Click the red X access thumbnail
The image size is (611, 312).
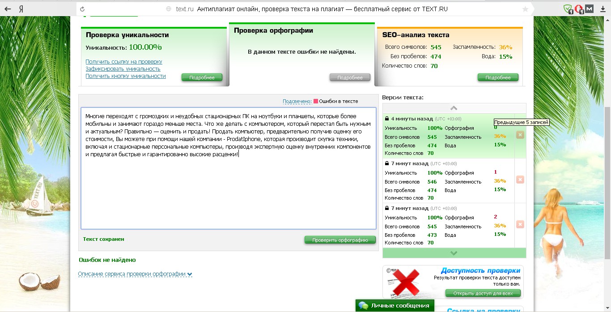pos(406,282)
